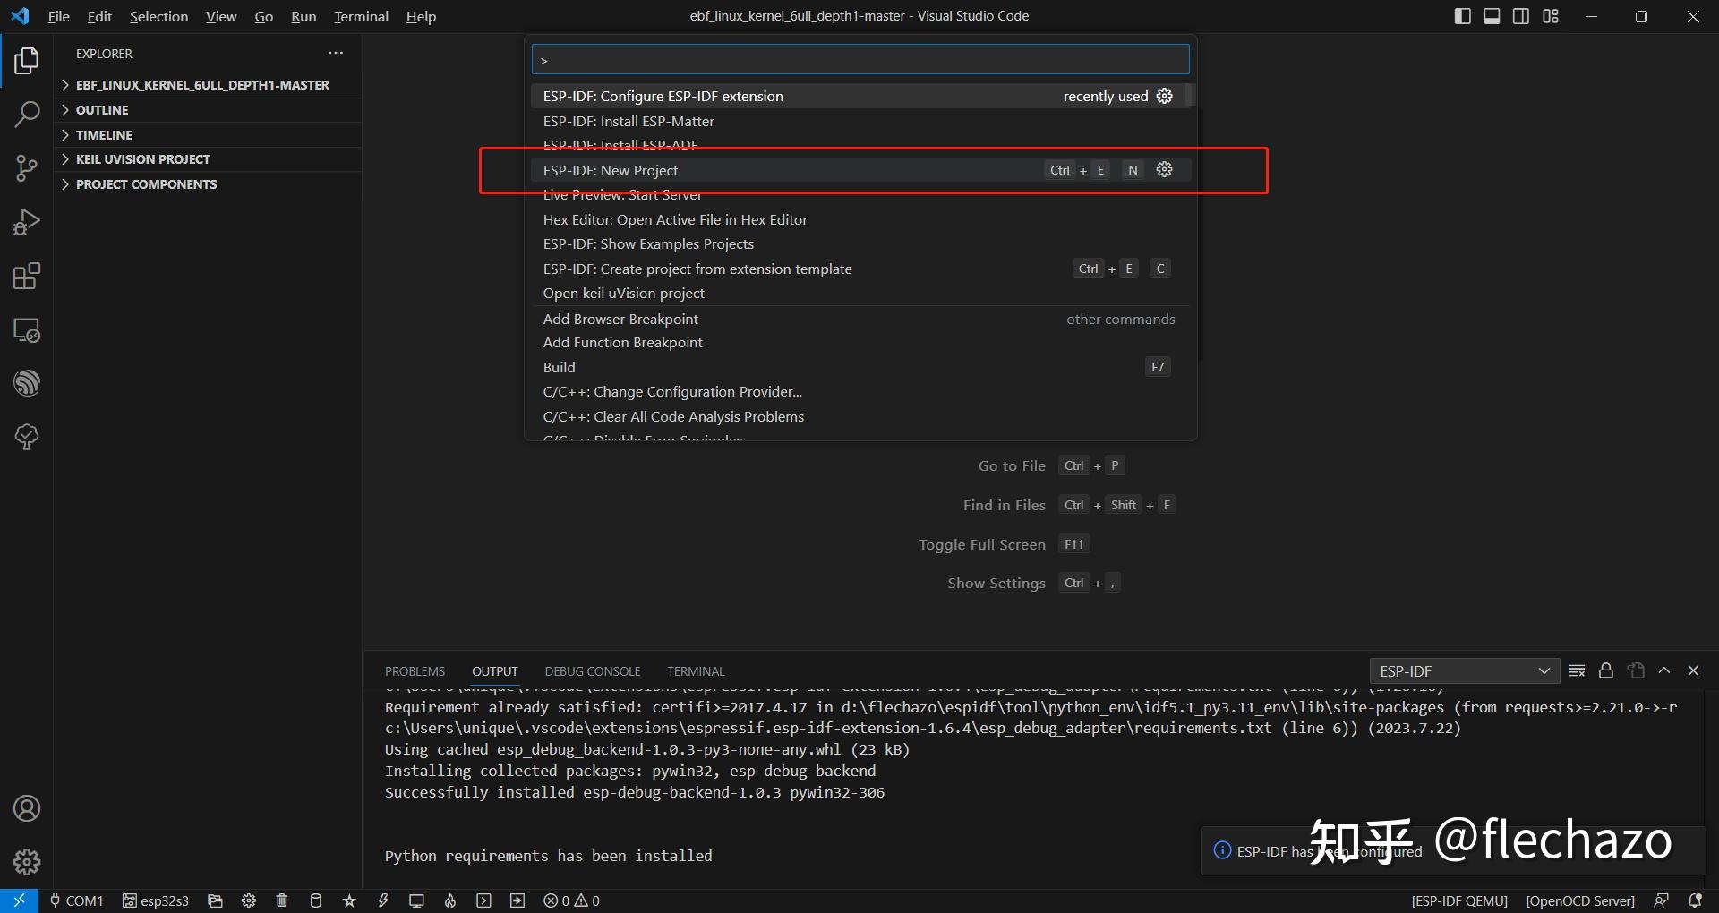Open the Search view in activity bar
The height and width of the screenshot is (913, 1719).
click(27, 114)
